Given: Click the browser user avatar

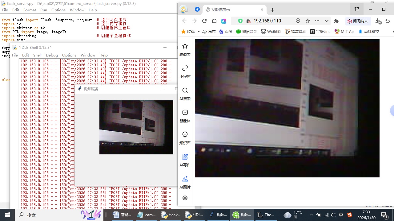Looking at the screenshot, I should click(x=183, y=10).
